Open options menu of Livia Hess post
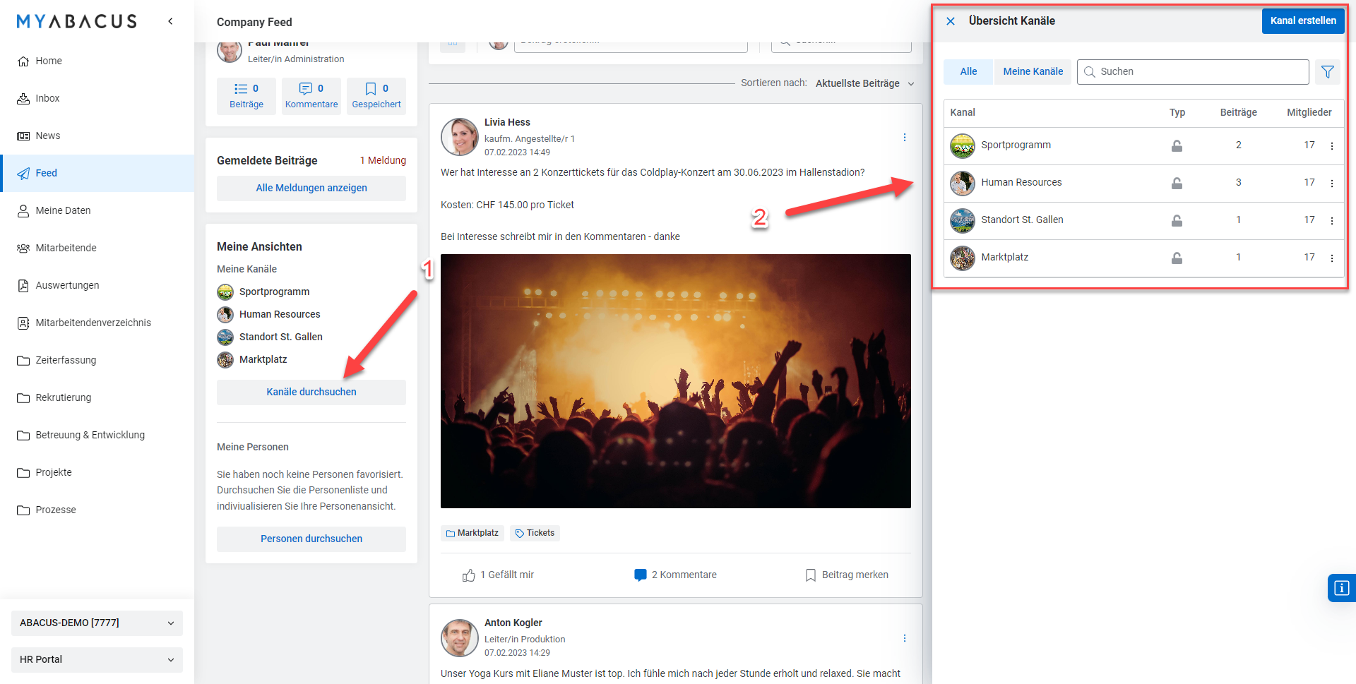1356x684 pixels. point(905,138)
